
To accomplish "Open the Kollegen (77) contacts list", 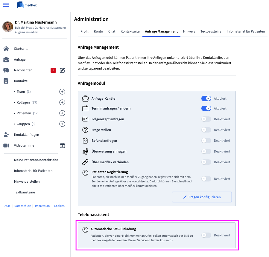I will 27,102.
